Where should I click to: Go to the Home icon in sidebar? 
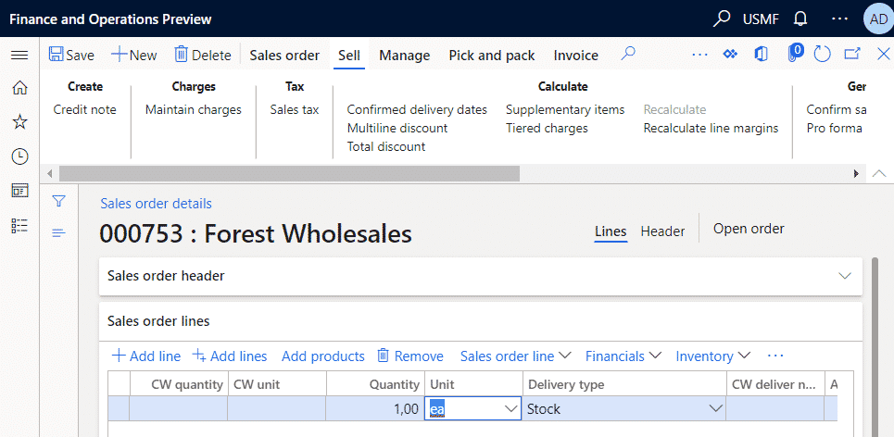coord(20,88)
